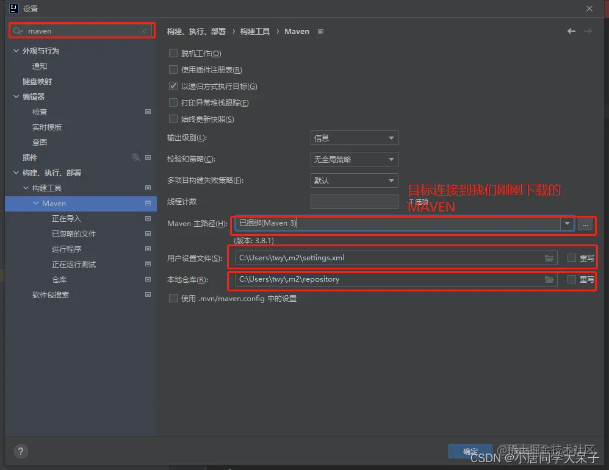Viewport: 609px width, 470px height.
Task: Open 校验和策略 dropdown showing 无全局策略
Action: pos(354,159)
